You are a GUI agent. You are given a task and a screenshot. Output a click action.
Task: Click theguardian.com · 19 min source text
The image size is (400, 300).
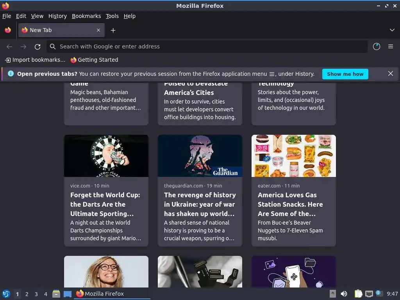193,186
